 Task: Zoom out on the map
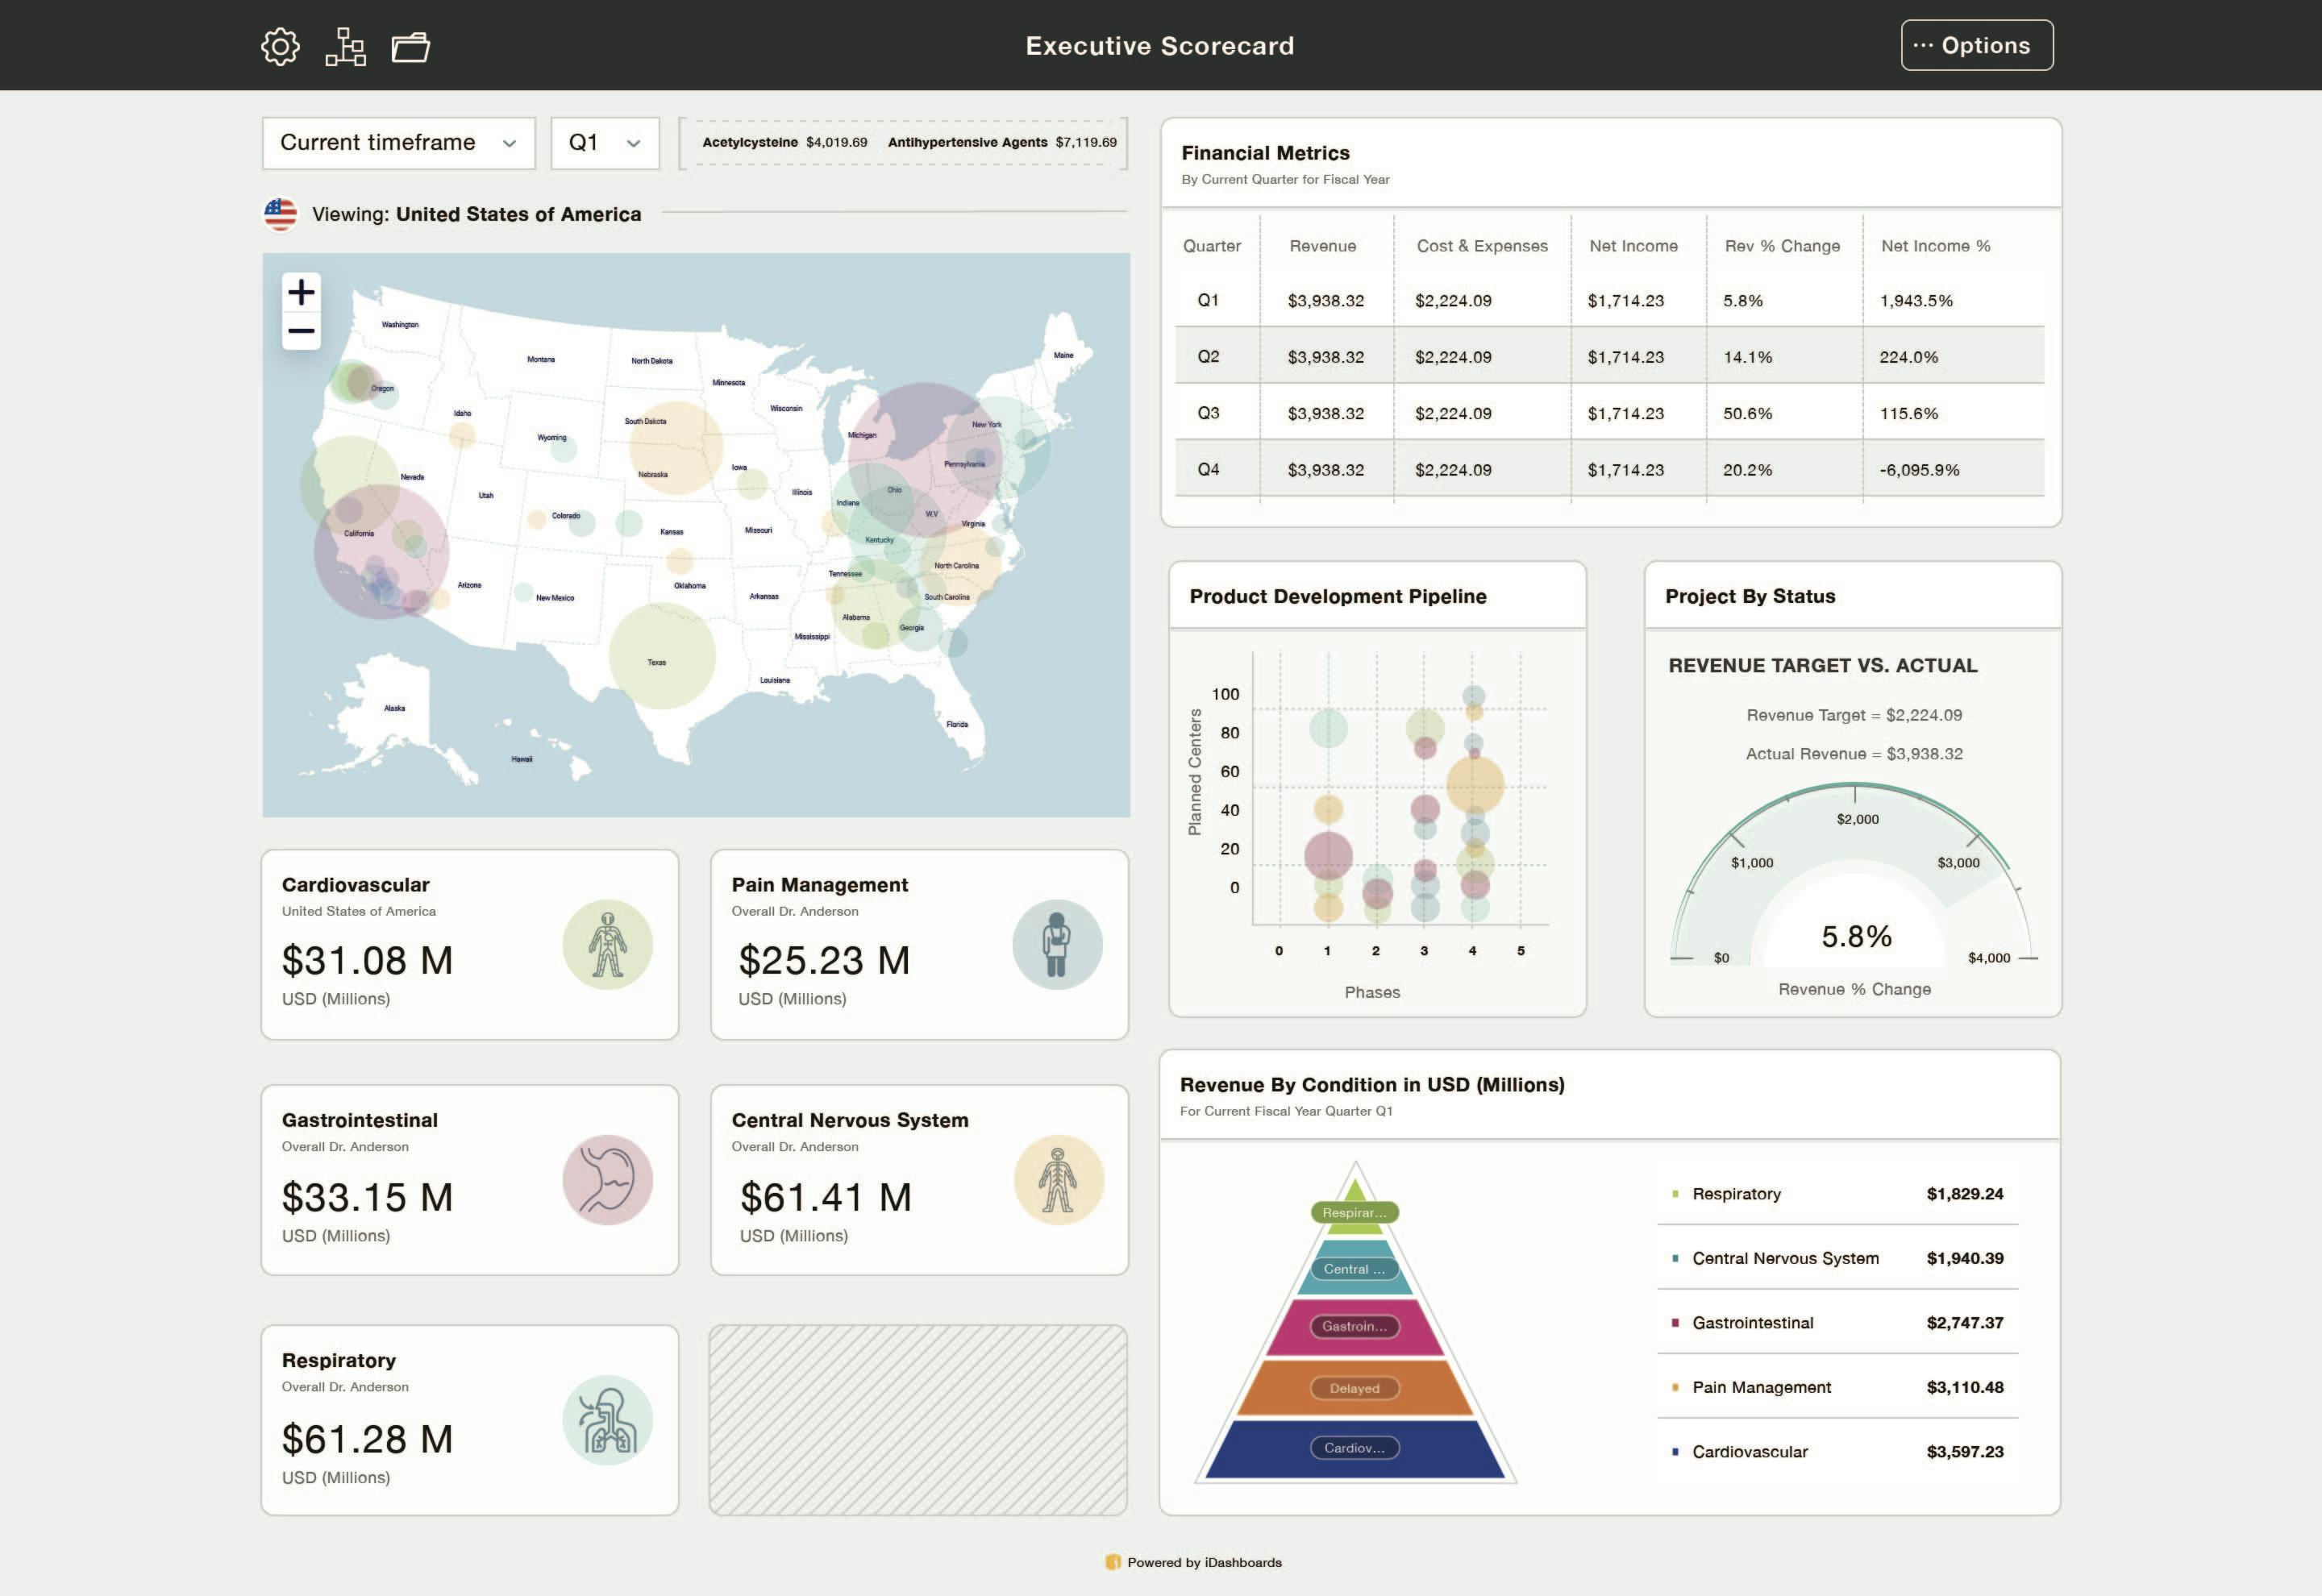pos(301,331)
